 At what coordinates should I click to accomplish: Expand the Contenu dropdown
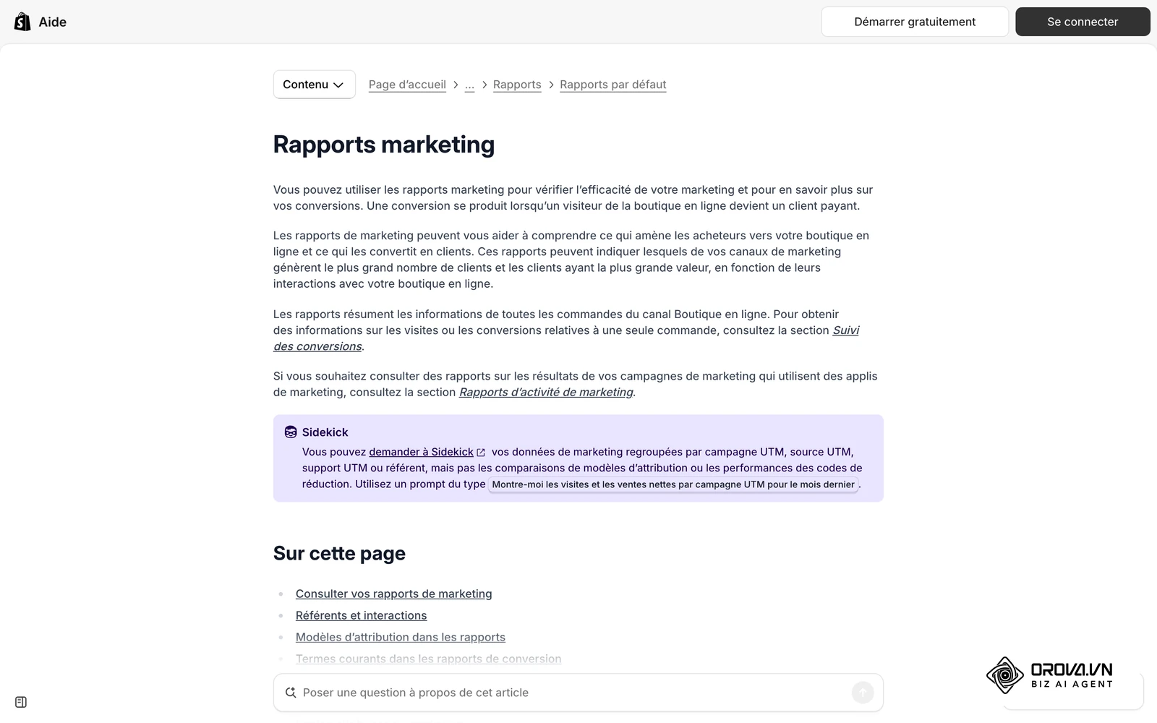point(314,85)
